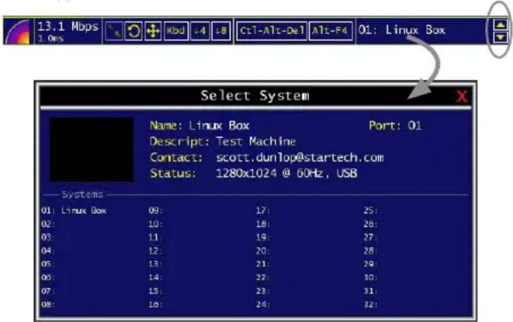Select system slot 22
Viewport: 513px width, 322px height.
tap(263, 277)
